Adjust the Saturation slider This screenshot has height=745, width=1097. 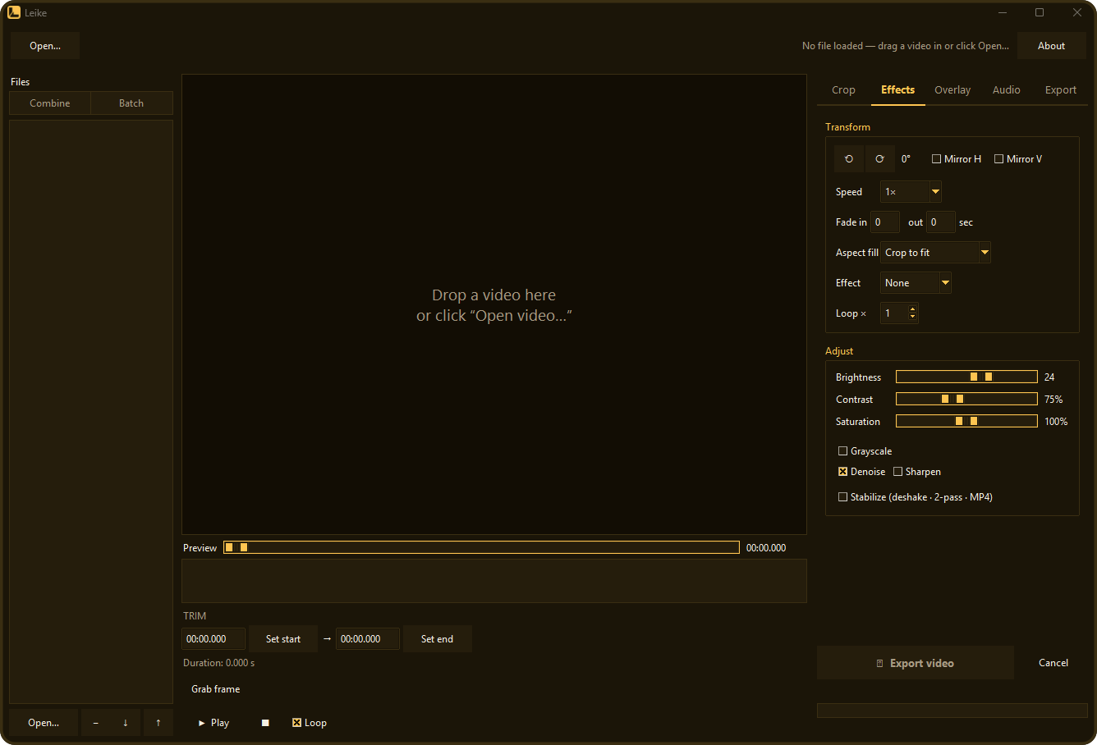point(966,421)
